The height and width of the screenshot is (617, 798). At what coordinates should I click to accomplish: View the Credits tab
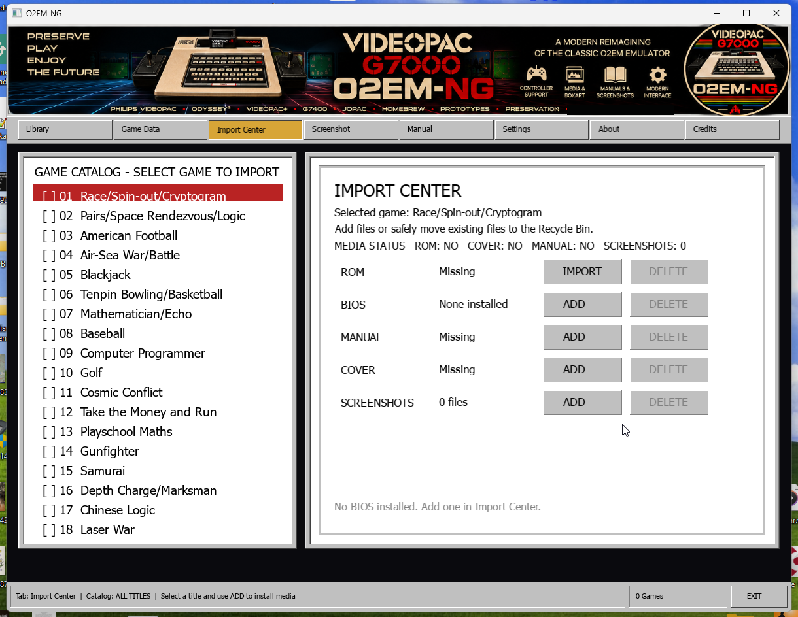tap(732, 129)
